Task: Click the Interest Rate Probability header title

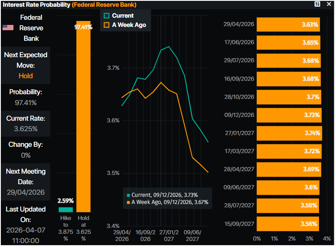Action: 36,5
